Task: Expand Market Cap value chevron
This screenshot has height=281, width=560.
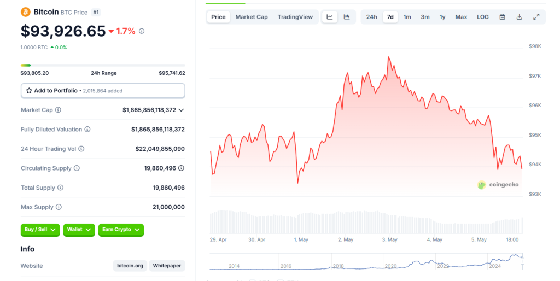Action: (x=182, y=110)
